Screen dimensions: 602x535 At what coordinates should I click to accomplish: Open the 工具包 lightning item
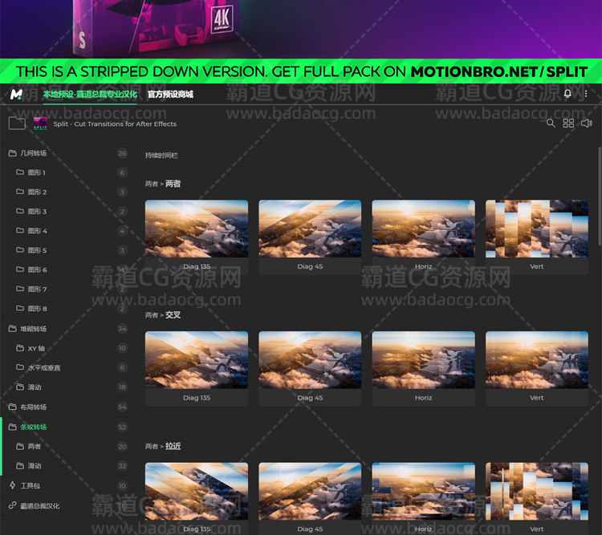tap(65, 486)
